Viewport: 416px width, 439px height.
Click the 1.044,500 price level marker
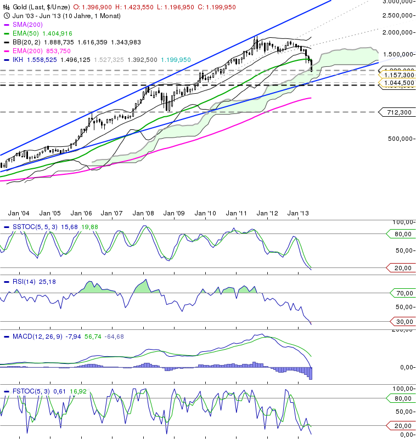pos(397,83)
